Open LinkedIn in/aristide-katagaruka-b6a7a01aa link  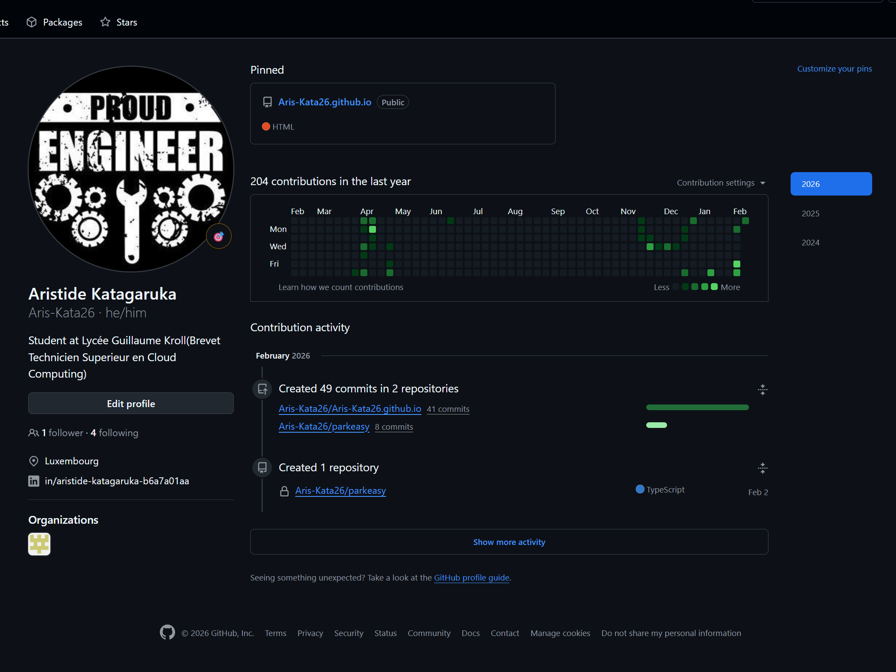tap(117, 481)
